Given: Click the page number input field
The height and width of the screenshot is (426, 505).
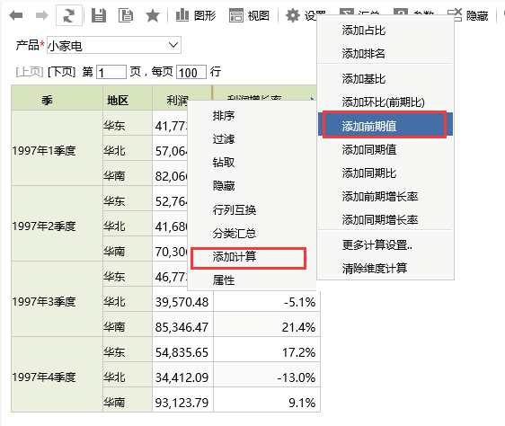Looking at the screenshot, I should [x=111, y=72].
